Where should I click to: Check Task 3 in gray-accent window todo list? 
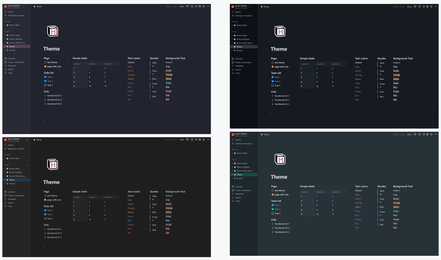(x=273, y=86)
